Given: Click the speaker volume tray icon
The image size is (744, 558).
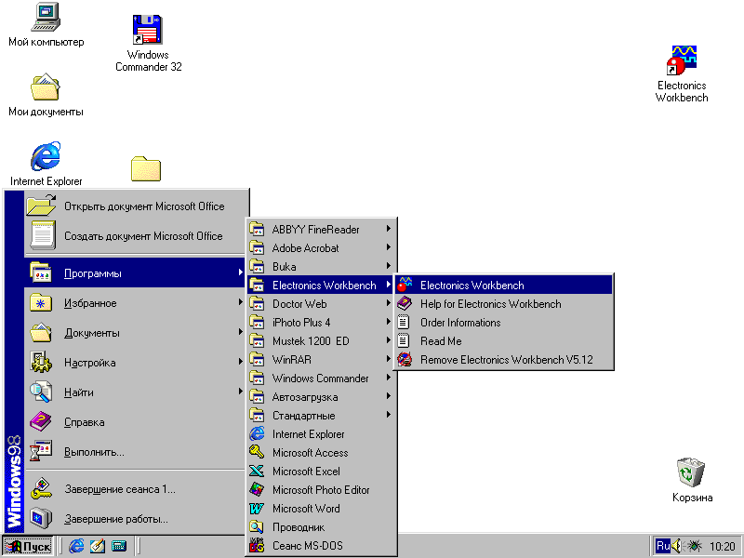Looking at the screenshot, I should click(677, 546).
